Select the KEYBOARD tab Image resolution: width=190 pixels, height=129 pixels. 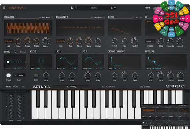(x=72, y=87)
